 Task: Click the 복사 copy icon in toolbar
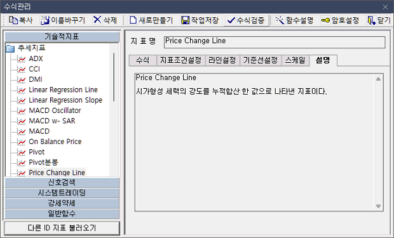[13, 20]
